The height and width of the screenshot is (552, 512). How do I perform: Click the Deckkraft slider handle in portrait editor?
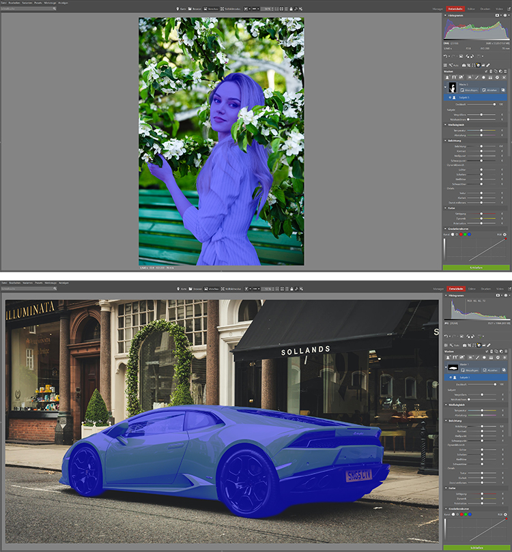(493, 104)
